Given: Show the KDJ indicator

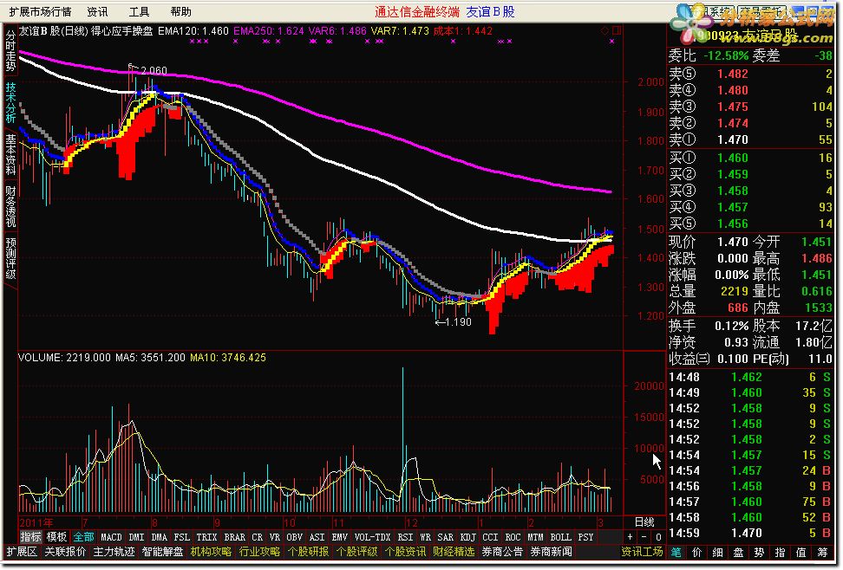Looking at the screenshot, I should (x=468, y=537).
